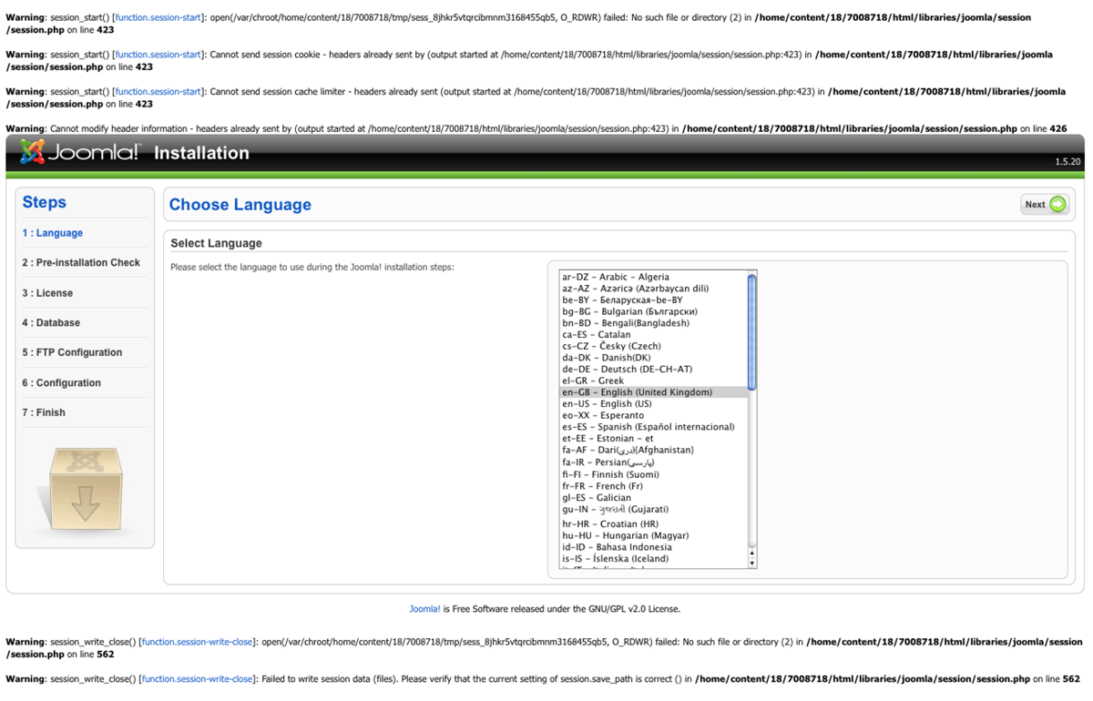Choose 'hu-HU - Hungarian (Magyar)' language
The height and width of the screenshot is (701, 1093).
click(x=653, y=536)
